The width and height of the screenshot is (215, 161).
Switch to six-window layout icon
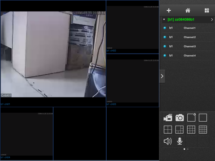click(180, 130)
